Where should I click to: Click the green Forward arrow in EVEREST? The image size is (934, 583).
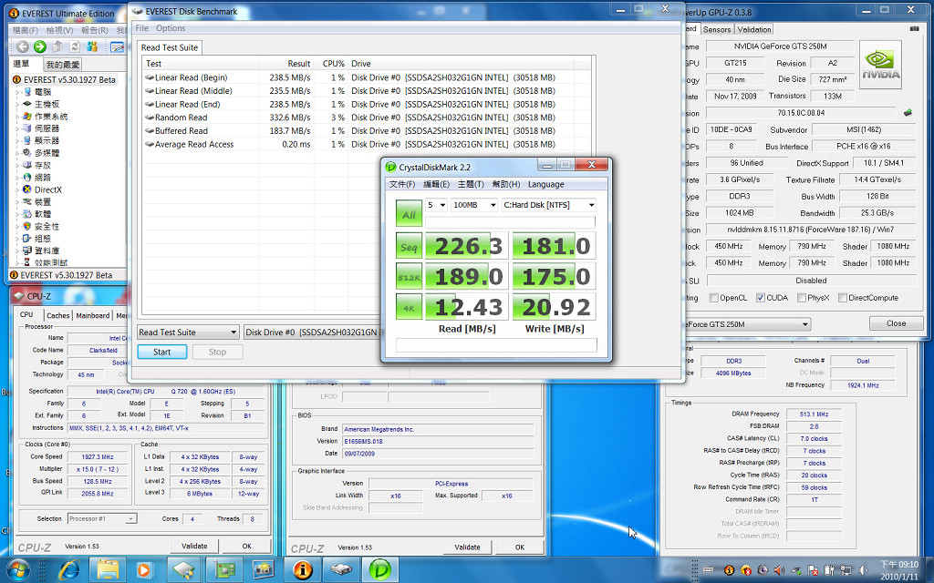click(40, 46)
